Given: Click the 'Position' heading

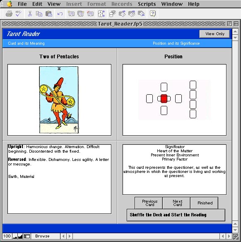Looking at the screenshot, I should click(x=174, y=57).
